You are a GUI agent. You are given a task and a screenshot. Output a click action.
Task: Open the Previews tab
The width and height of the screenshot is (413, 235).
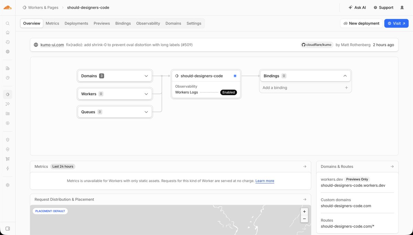[102, 23]
